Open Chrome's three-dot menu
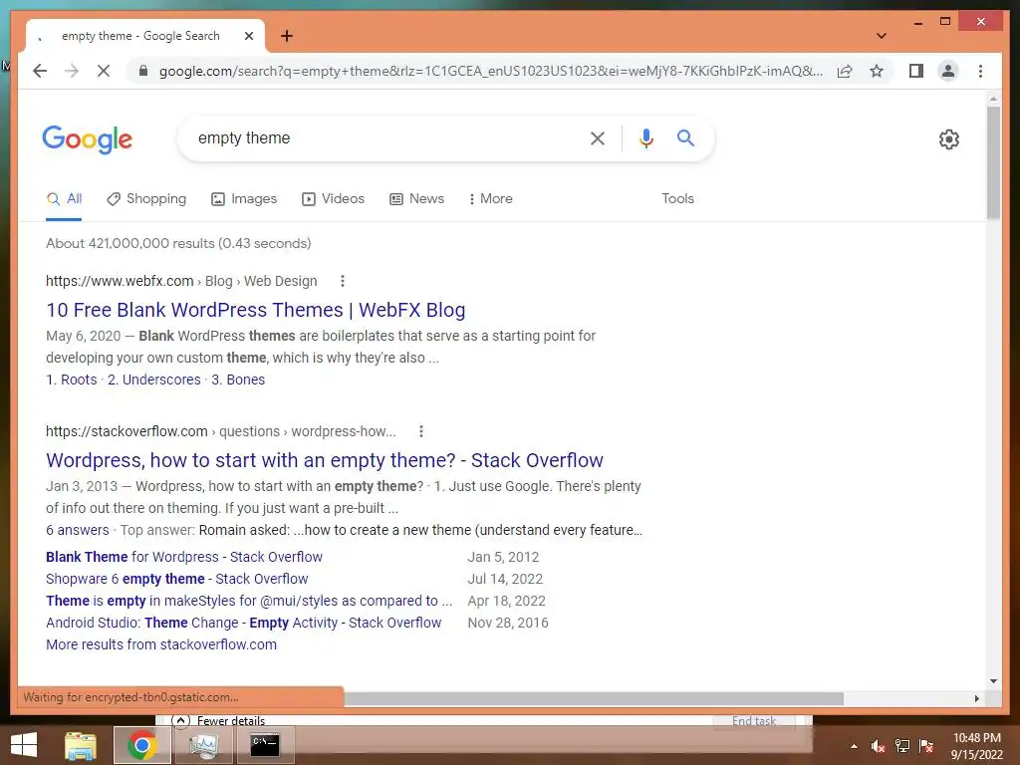1020x765 pixels. [x=980, y=71]
